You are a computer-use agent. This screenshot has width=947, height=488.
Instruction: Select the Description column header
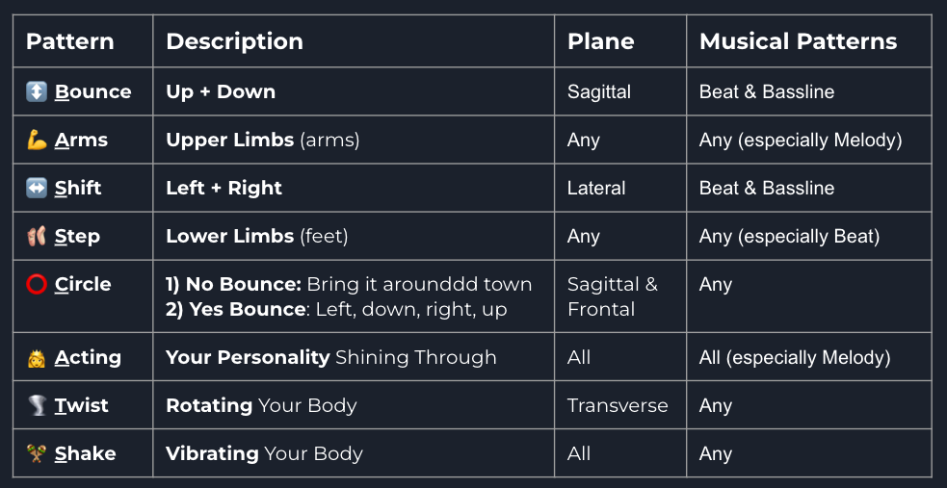click(x=234, y=41)
